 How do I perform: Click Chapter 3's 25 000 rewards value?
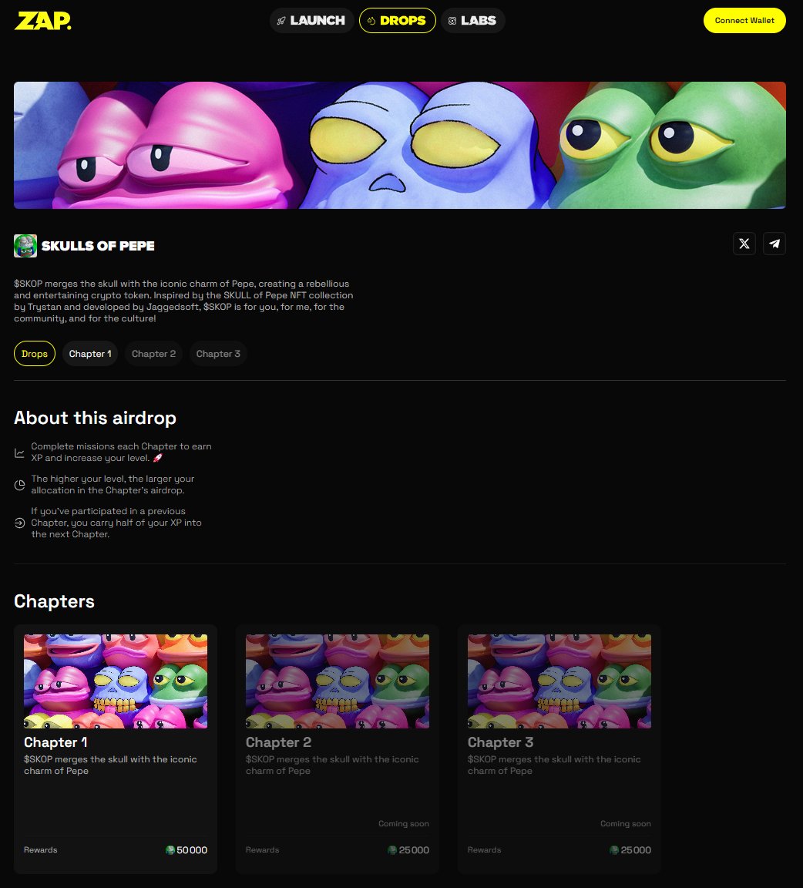point(636,850)
